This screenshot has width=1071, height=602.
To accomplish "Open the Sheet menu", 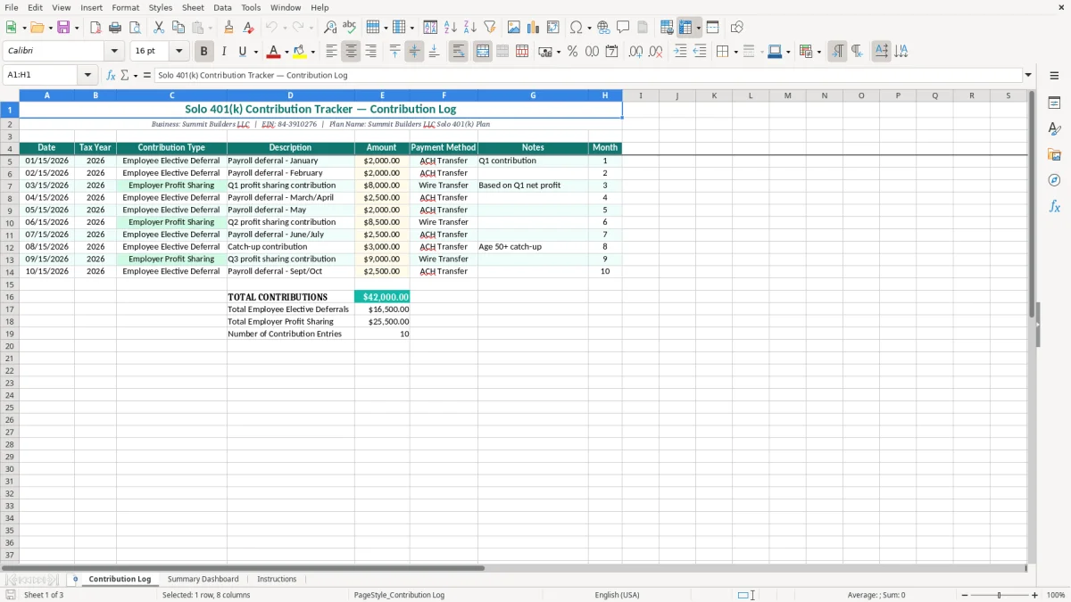I will point(193,7).
